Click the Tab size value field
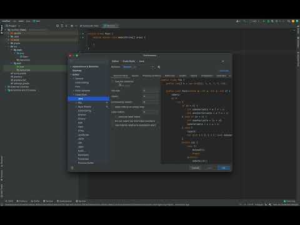This screenshot has width=300, height=225. (x=151, y=91)
